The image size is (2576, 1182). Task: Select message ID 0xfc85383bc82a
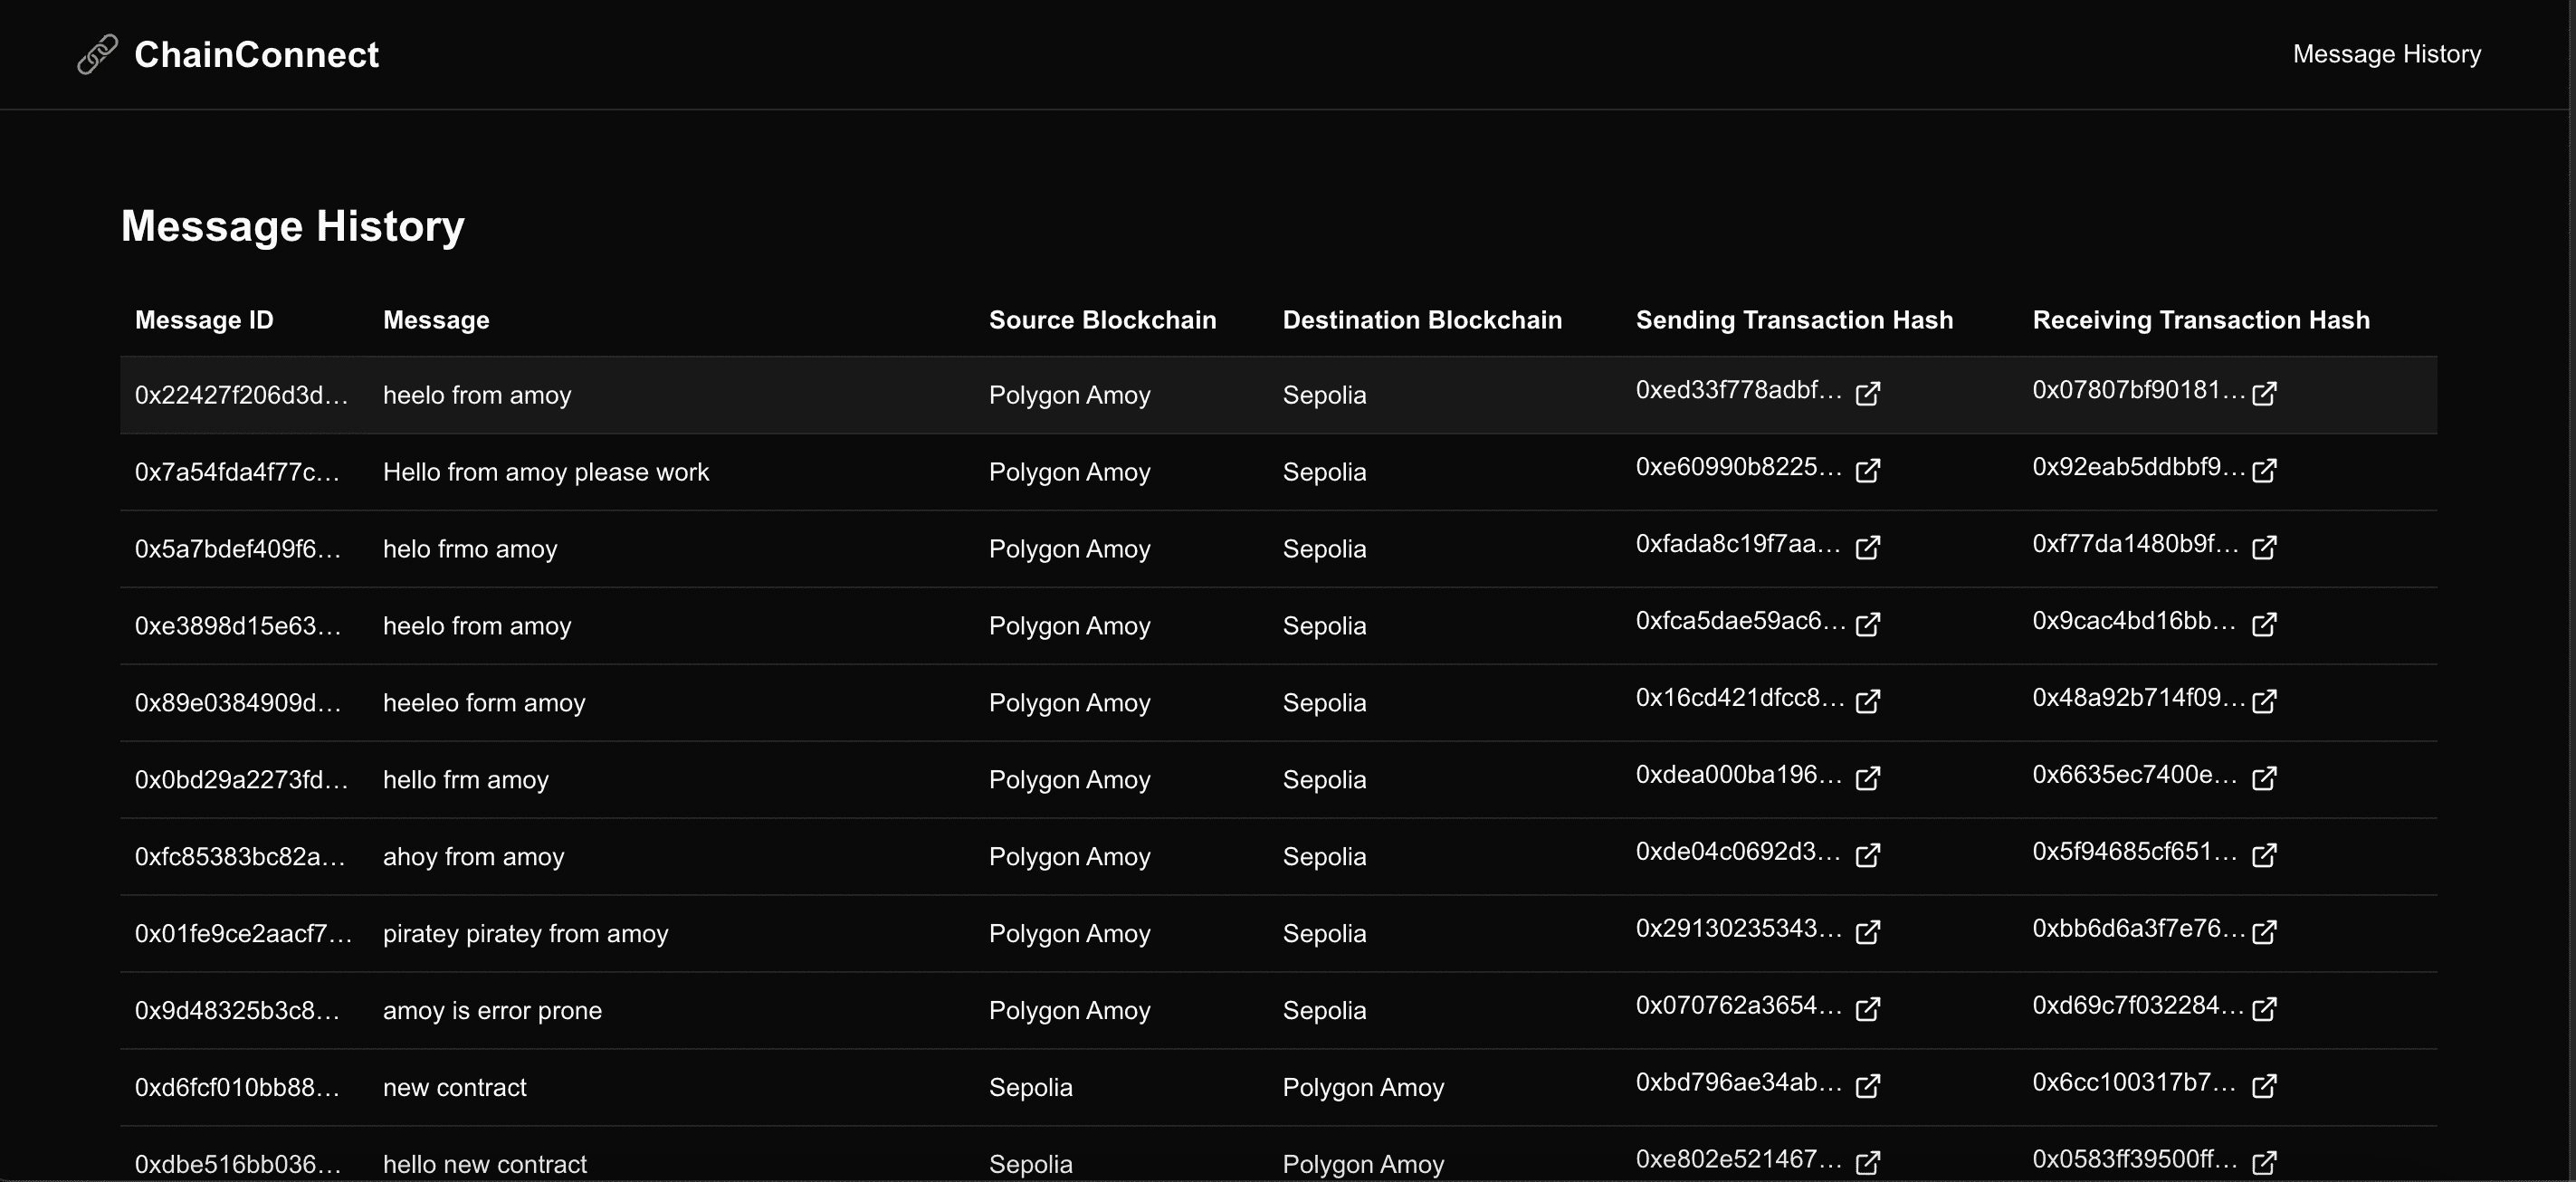[240, 857]
